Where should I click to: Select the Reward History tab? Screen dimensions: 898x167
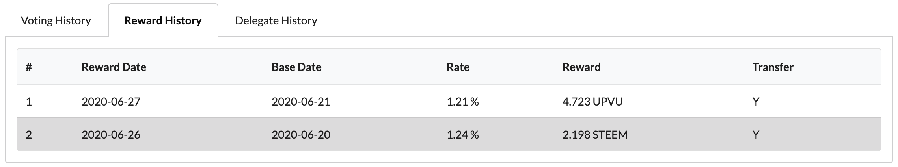(x=163, y=20)
